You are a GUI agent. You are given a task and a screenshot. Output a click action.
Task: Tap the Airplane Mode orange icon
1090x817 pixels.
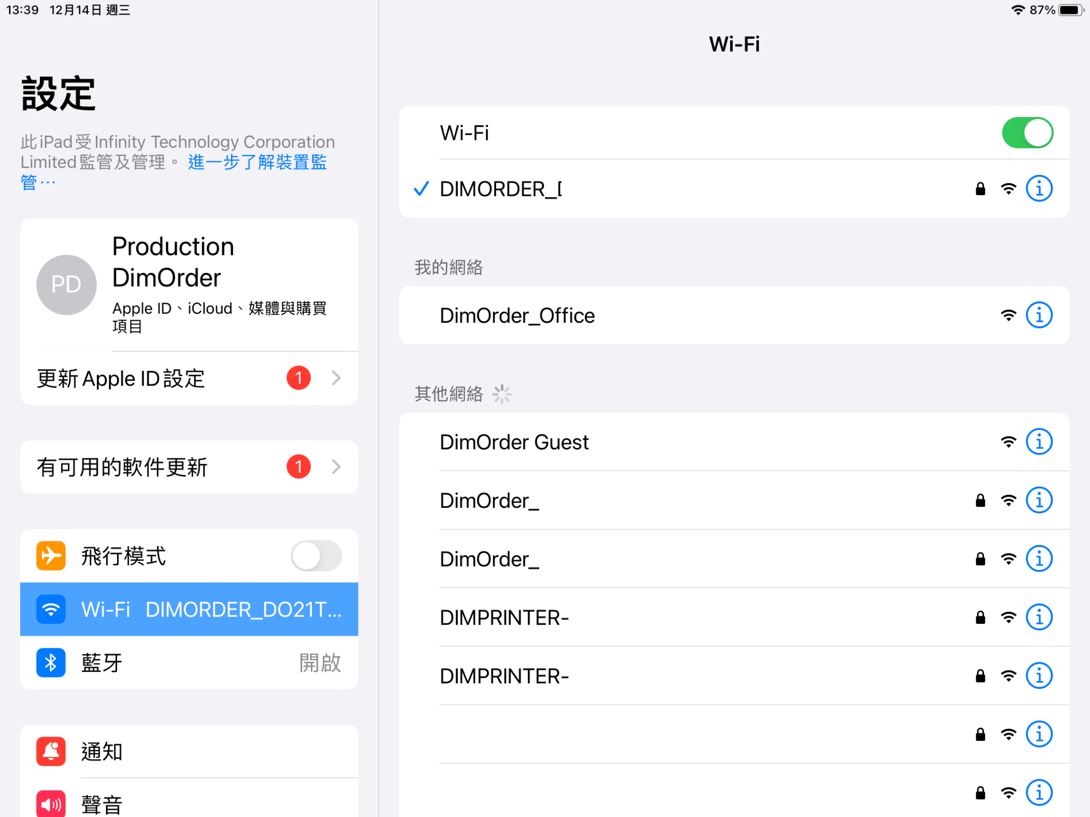pyautogui.click(x=51, y=556)
